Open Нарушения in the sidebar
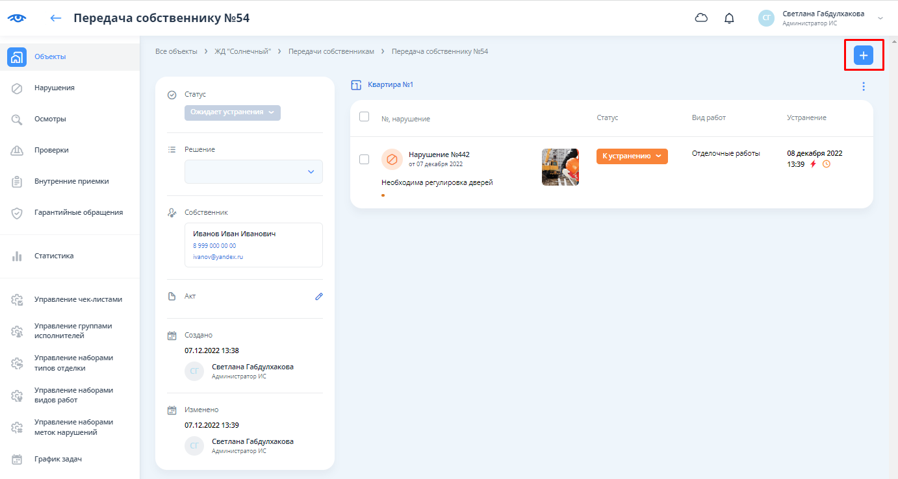 (55, 88)
